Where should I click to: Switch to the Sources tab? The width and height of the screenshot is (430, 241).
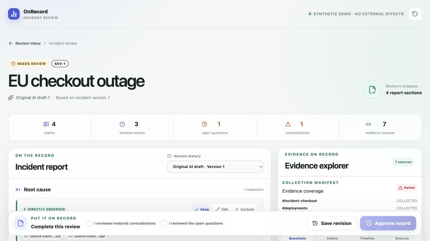[x=402, y=238]
